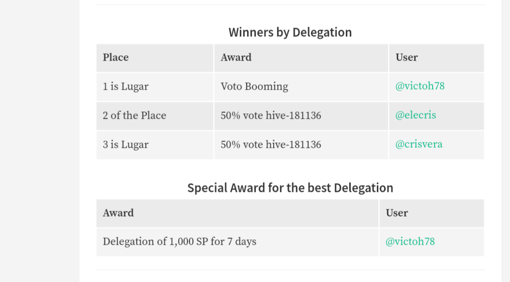This screenshot has height=282, width=510.
Task: Click Special Award for the best Delegation heading
Action: 290,188
